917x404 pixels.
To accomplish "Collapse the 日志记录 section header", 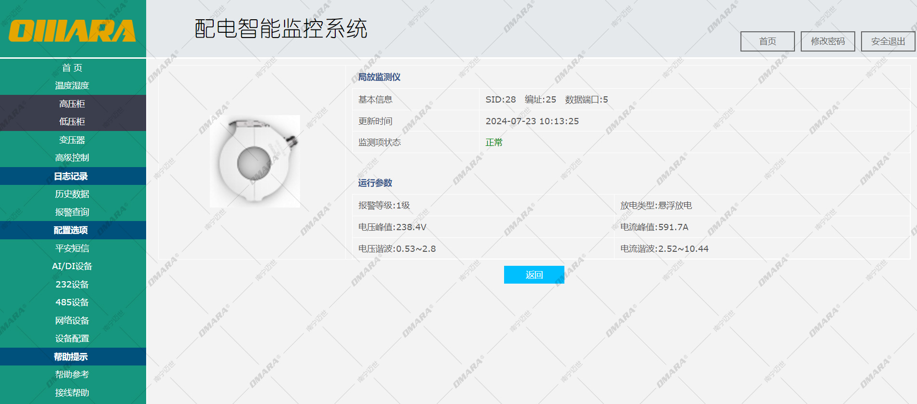I will (x=71, y=176).
